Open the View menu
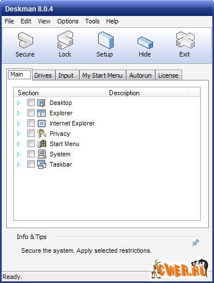The image size is (214, 283). pos(44,21)
